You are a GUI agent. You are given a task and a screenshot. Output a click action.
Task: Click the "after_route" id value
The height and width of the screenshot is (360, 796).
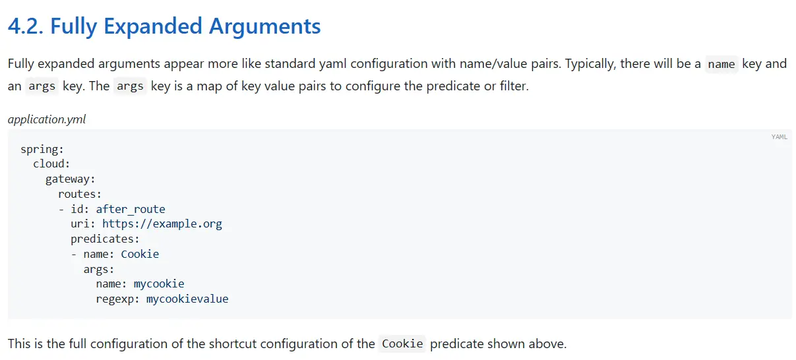click(x=131, y=209)
